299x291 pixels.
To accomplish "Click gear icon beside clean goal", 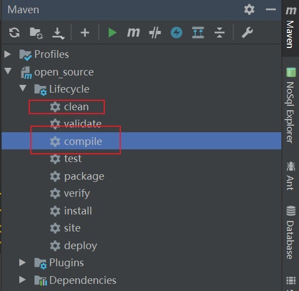I will coord(55,107).
